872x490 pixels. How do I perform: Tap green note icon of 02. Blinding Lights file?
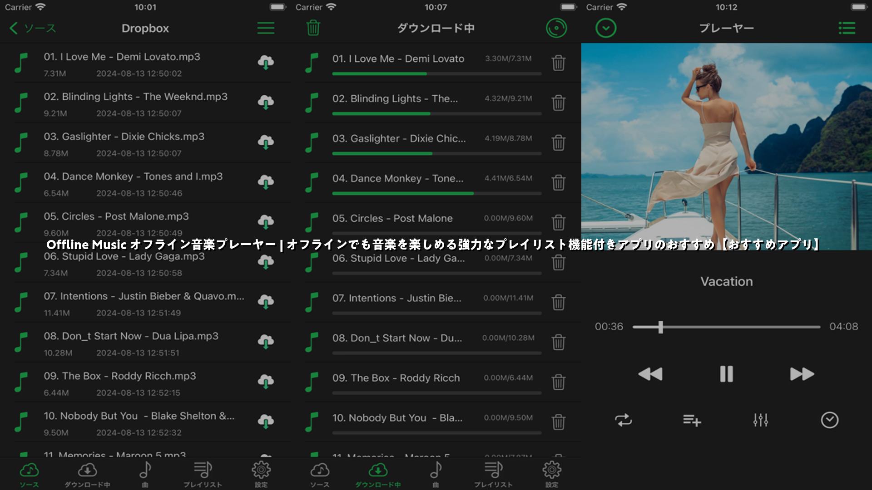(21, 102)
